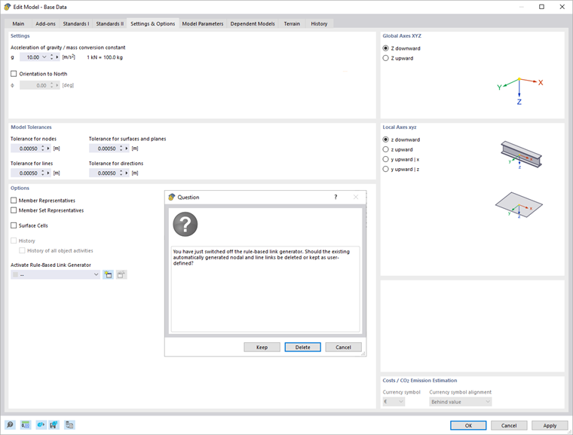Select local y upward | x radio button
The height and width of the screenshot is (435, 573).
(x=385, y=159)
